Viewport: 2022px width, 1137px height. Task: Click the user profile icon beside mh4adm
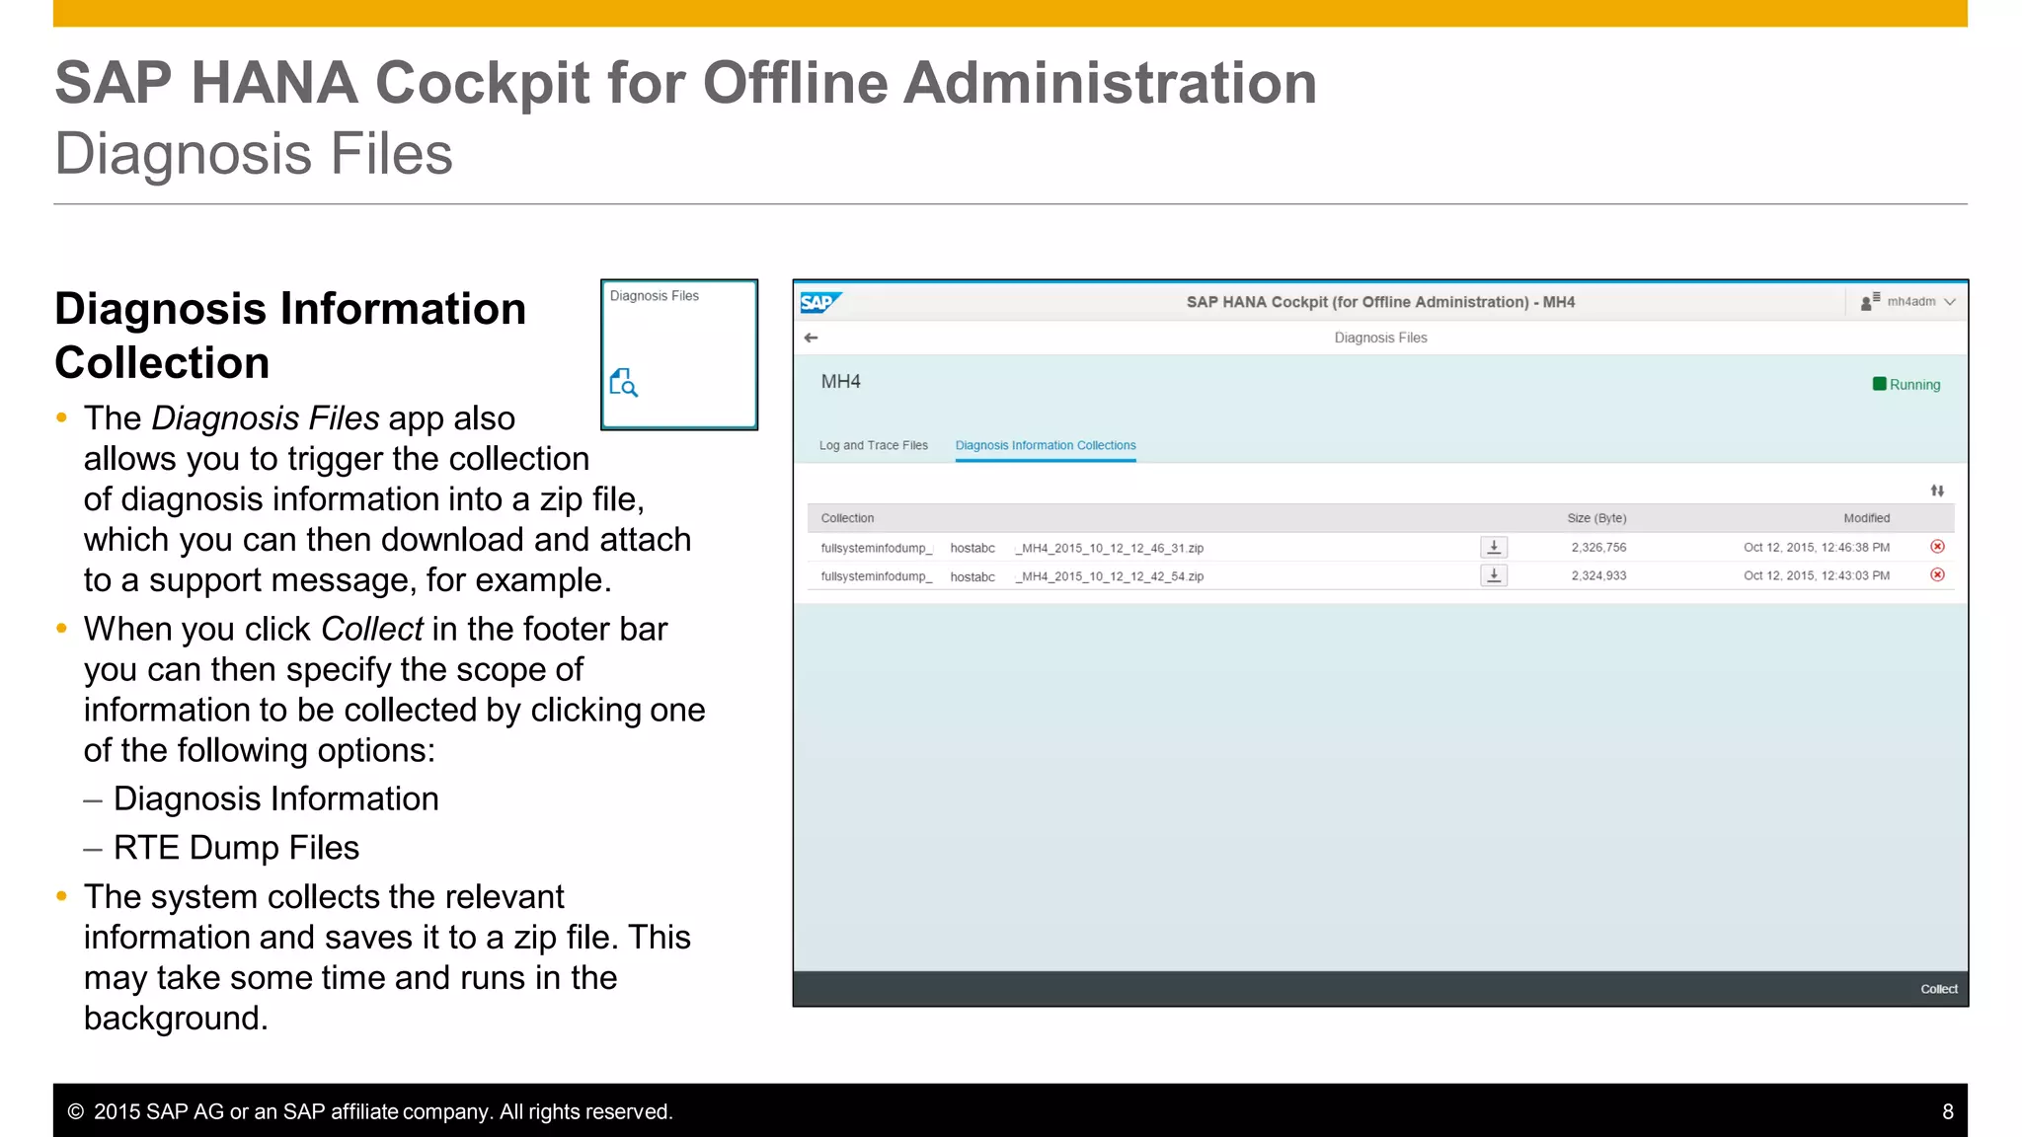[1870, 302]
